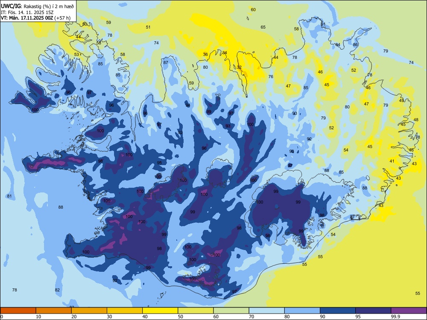This screenshot has height=320, width=427.
Task: Click the map value '65' over the northern sea
Action: point(263,27)
